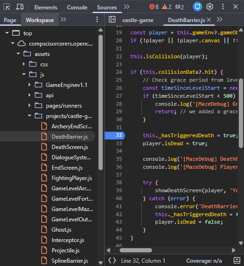The width and height of the screenshot is (244, 266).
Task: Open SplineBarrier.js file
Action: point(70,261)
